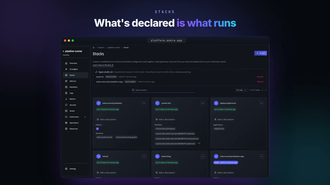Open the Operations sidebar item

click(x=75, y=123)
